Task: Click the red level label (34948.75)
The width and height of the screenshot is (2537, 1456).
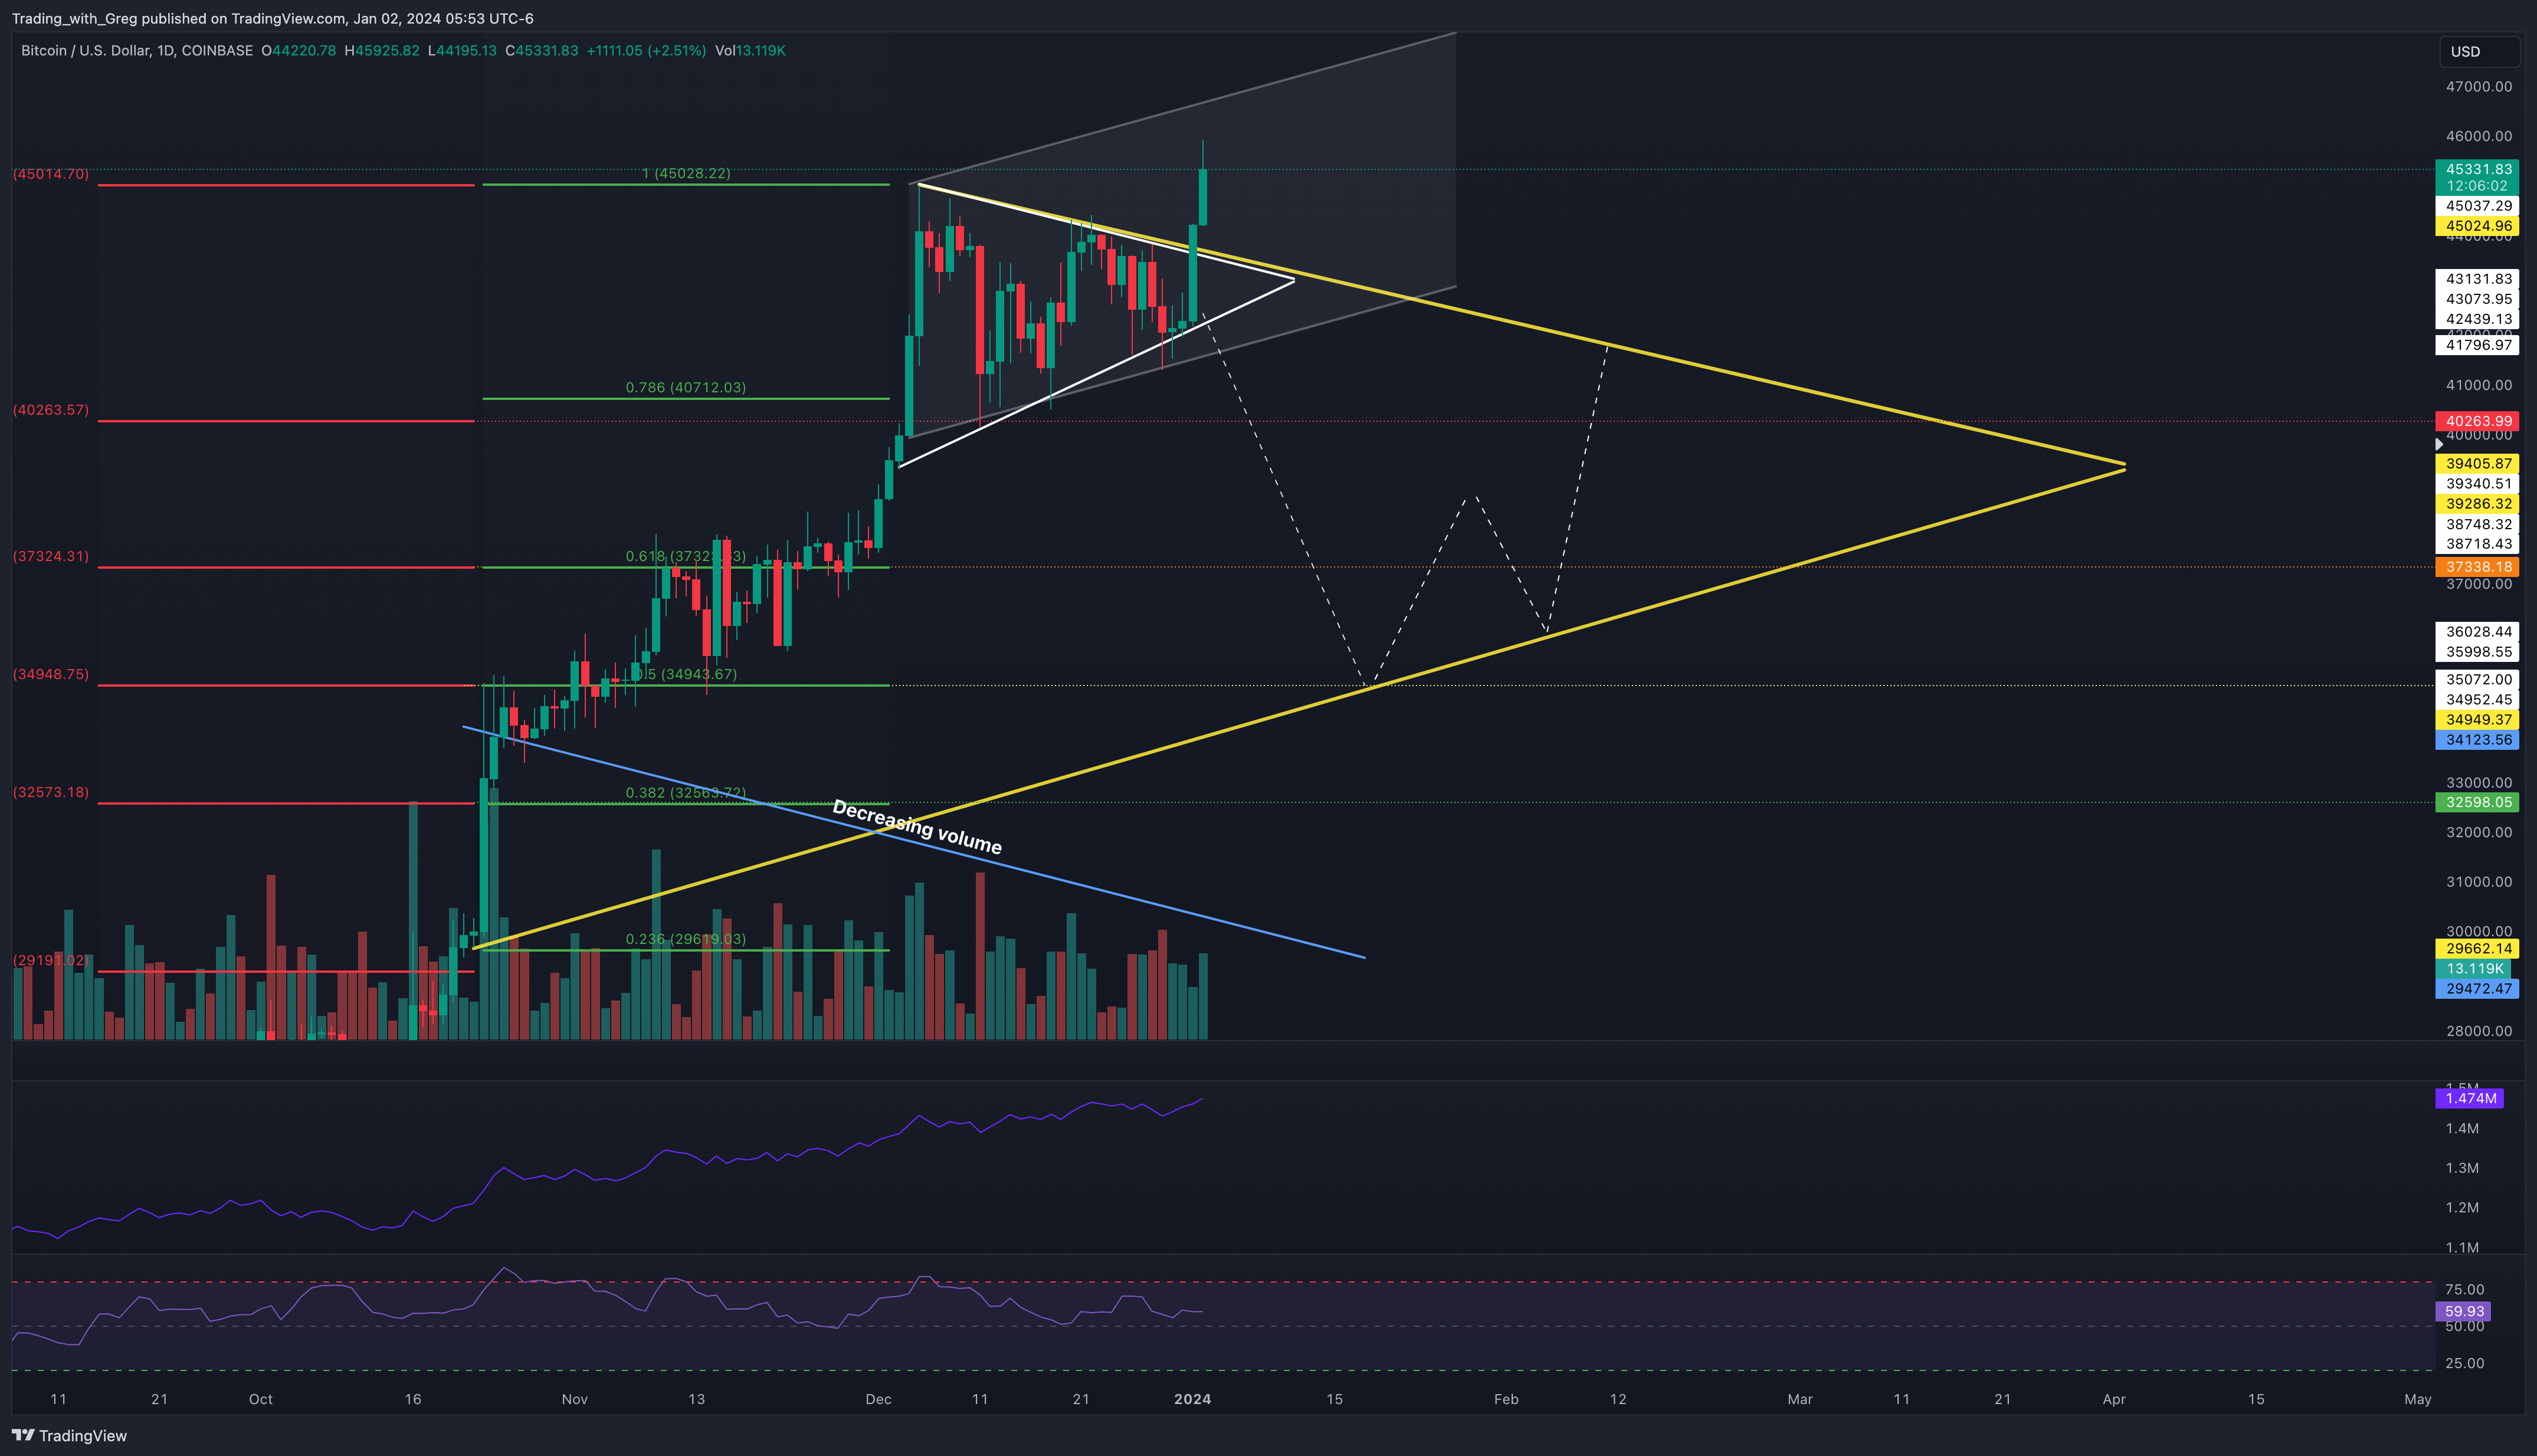Action: tap(51, 674)
